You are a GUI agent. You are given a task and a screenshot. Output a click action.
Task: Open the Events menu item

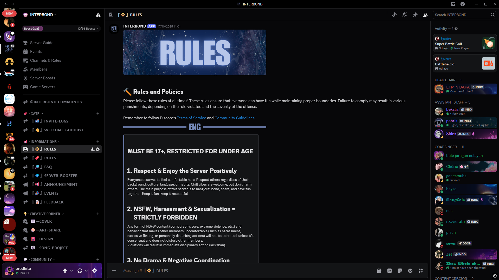(x=61, y=52)
